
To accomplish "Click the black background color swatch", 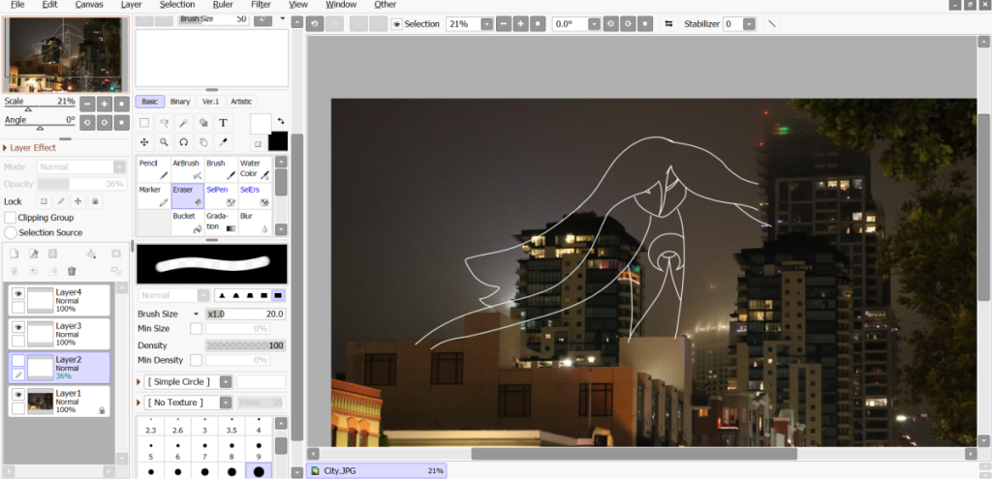I will pyautogui.click(x=278, y=141).
